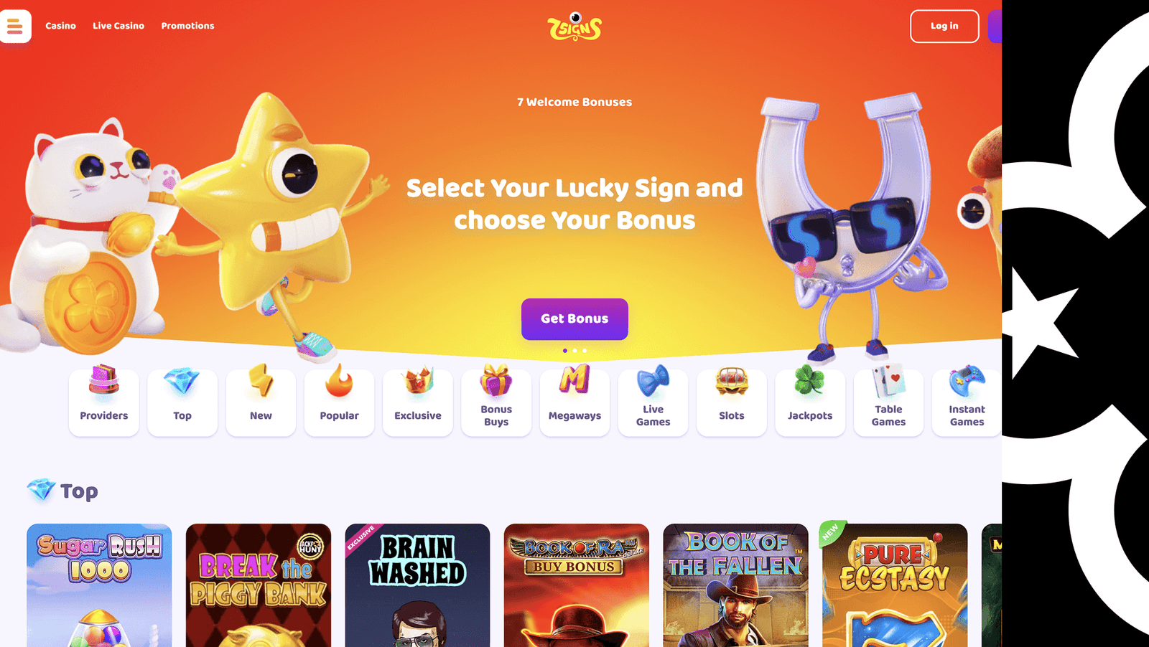The width and height of the screenshot is (1149, 647).
Task: Open the Live Casino menu item
Action: [x=118, y=26]
